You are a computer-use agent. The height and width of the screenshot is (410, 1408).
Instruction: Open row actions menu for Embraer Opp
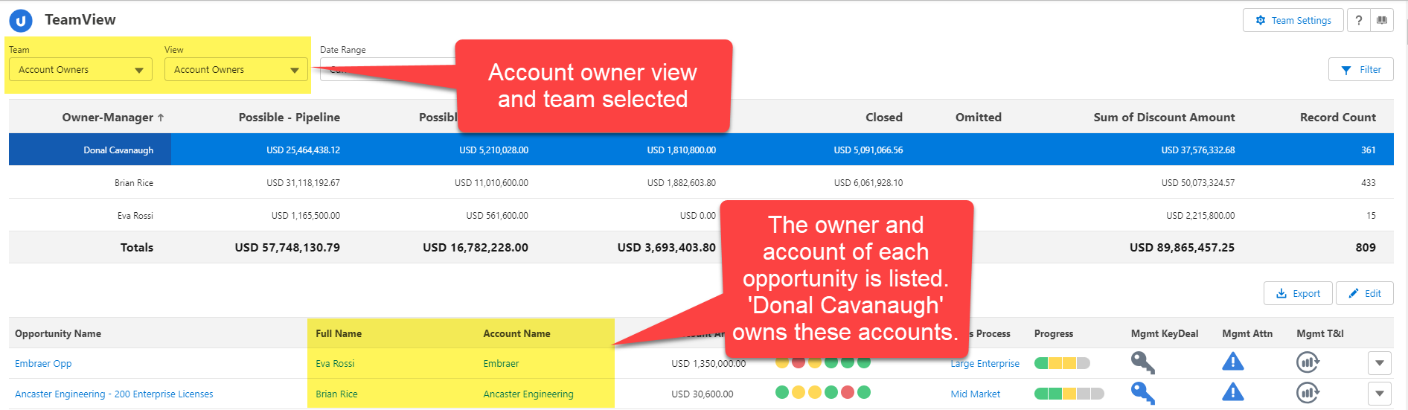coord(1379,363)
